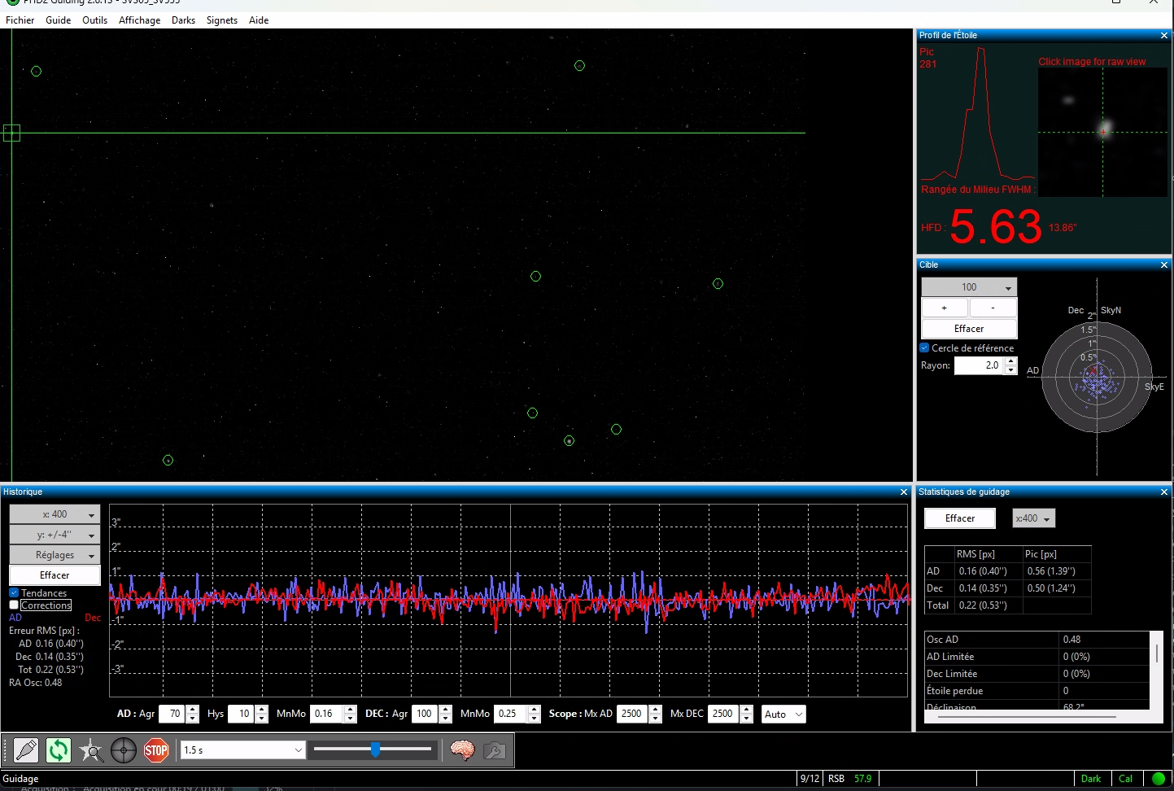
Task: Open the Darks menu
Action: 183,20
